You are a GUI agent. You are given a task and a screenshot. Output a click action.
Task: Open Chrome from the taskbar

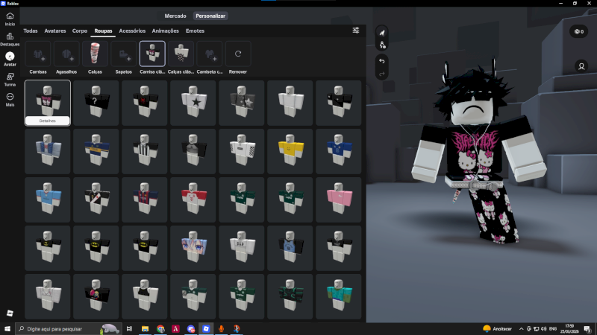160,329
